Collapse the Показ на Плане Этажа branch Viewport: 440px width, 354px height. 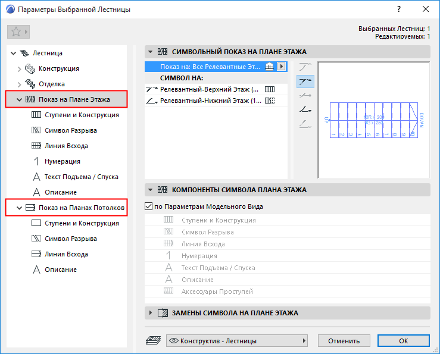(19, 99)
